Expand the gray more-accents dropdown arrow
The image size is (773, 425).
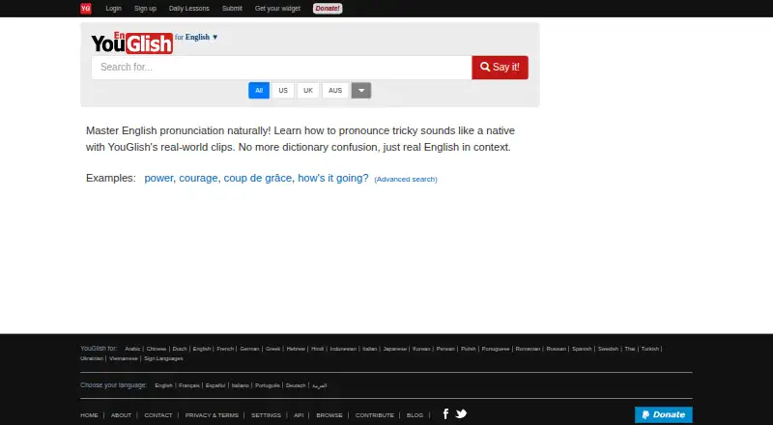click(x=361, y=90)
